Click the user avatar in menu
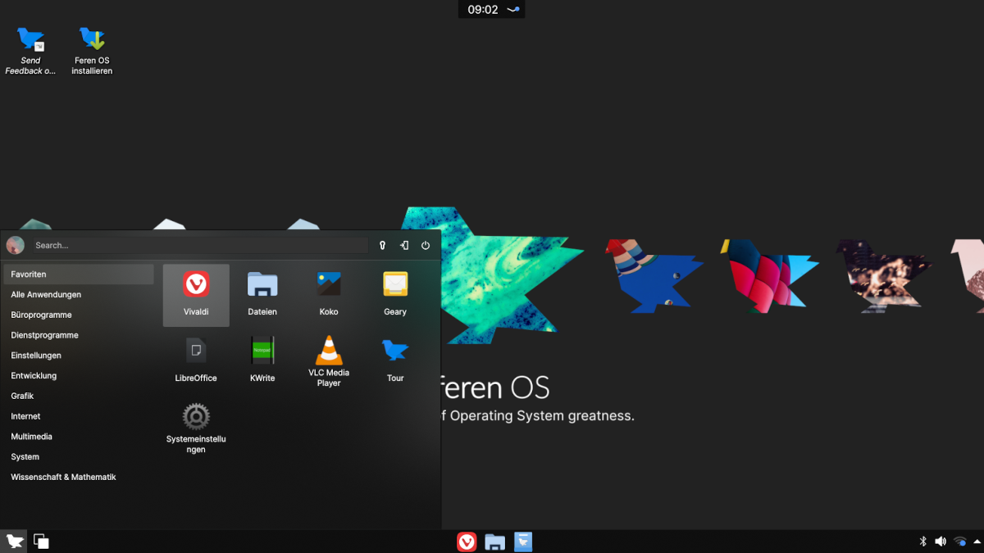Viewport: 984px width, 553px height. (x=15, y=245)
